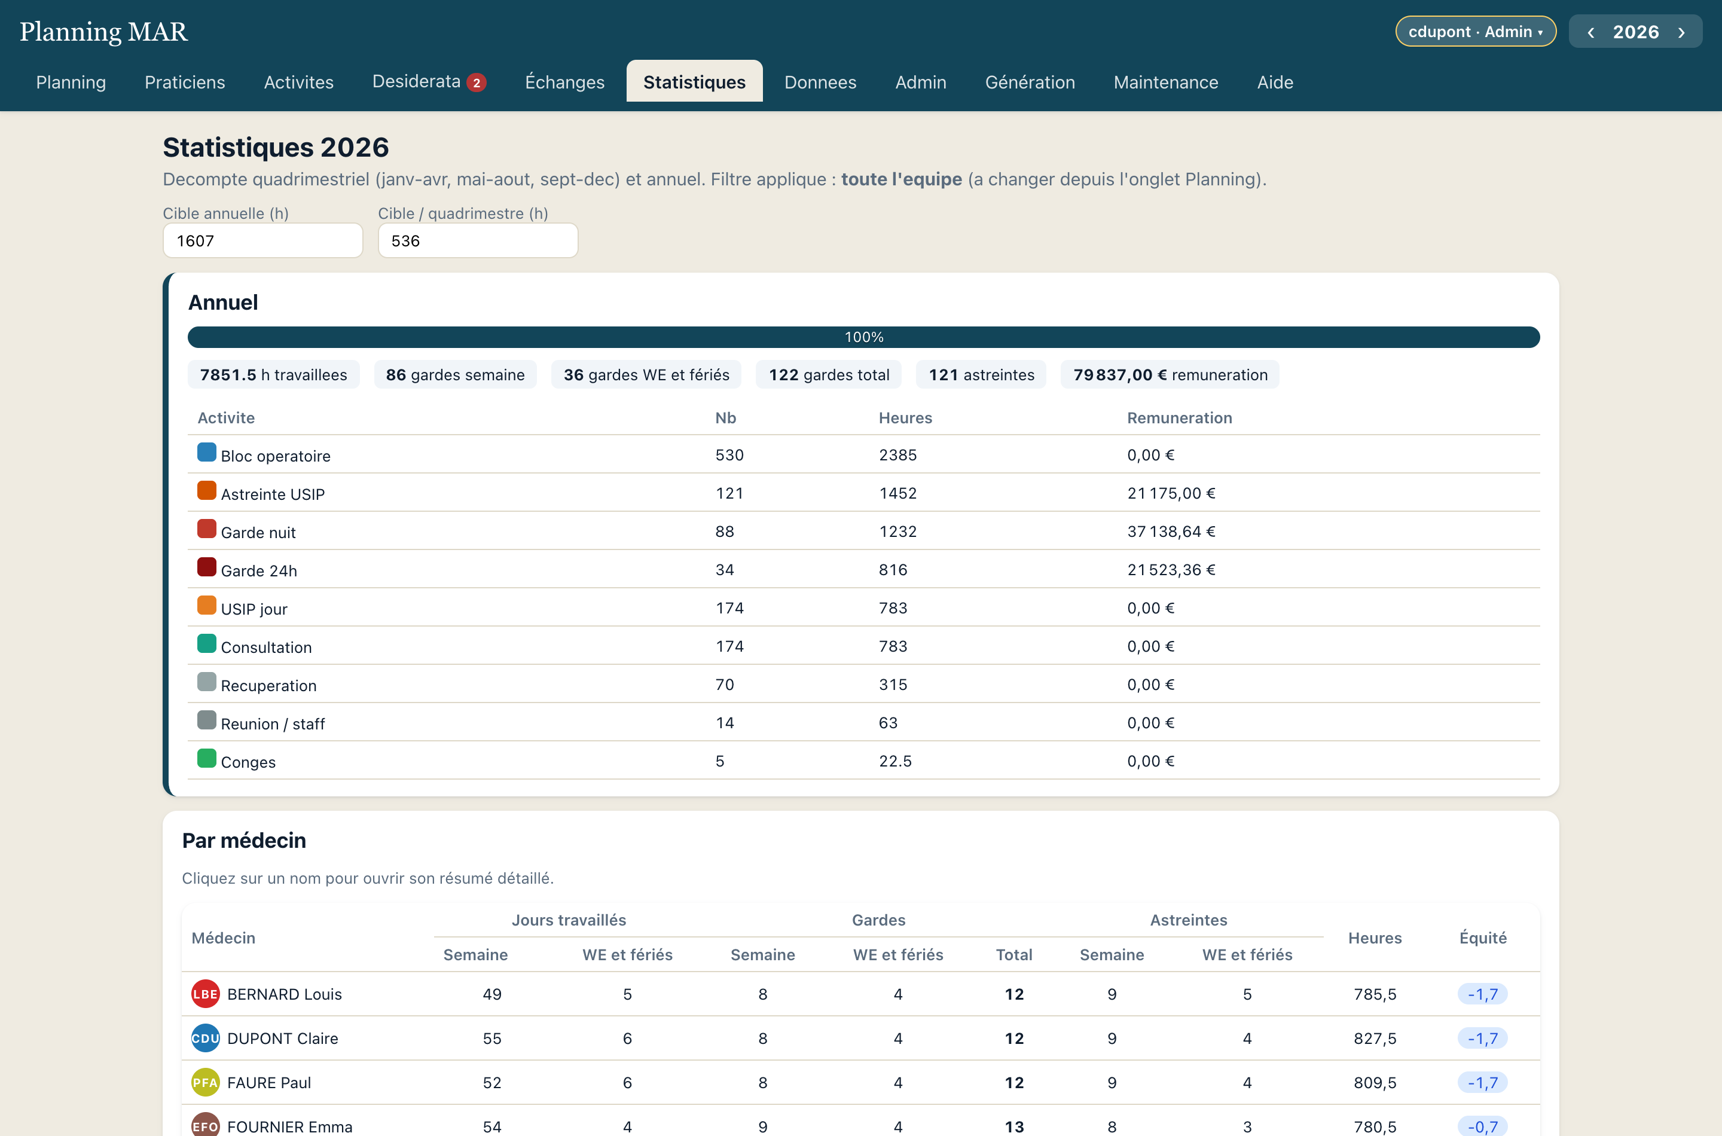Open BERNARD Louis detailed summary
Image resolution: width=1722 pixels, height=1136 pixels.
[x=284, y=994]
